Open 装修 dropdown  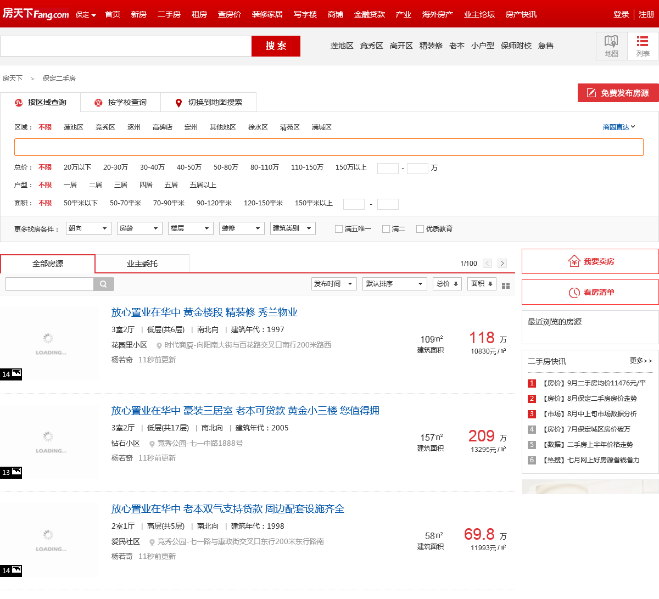click(242, 228)
